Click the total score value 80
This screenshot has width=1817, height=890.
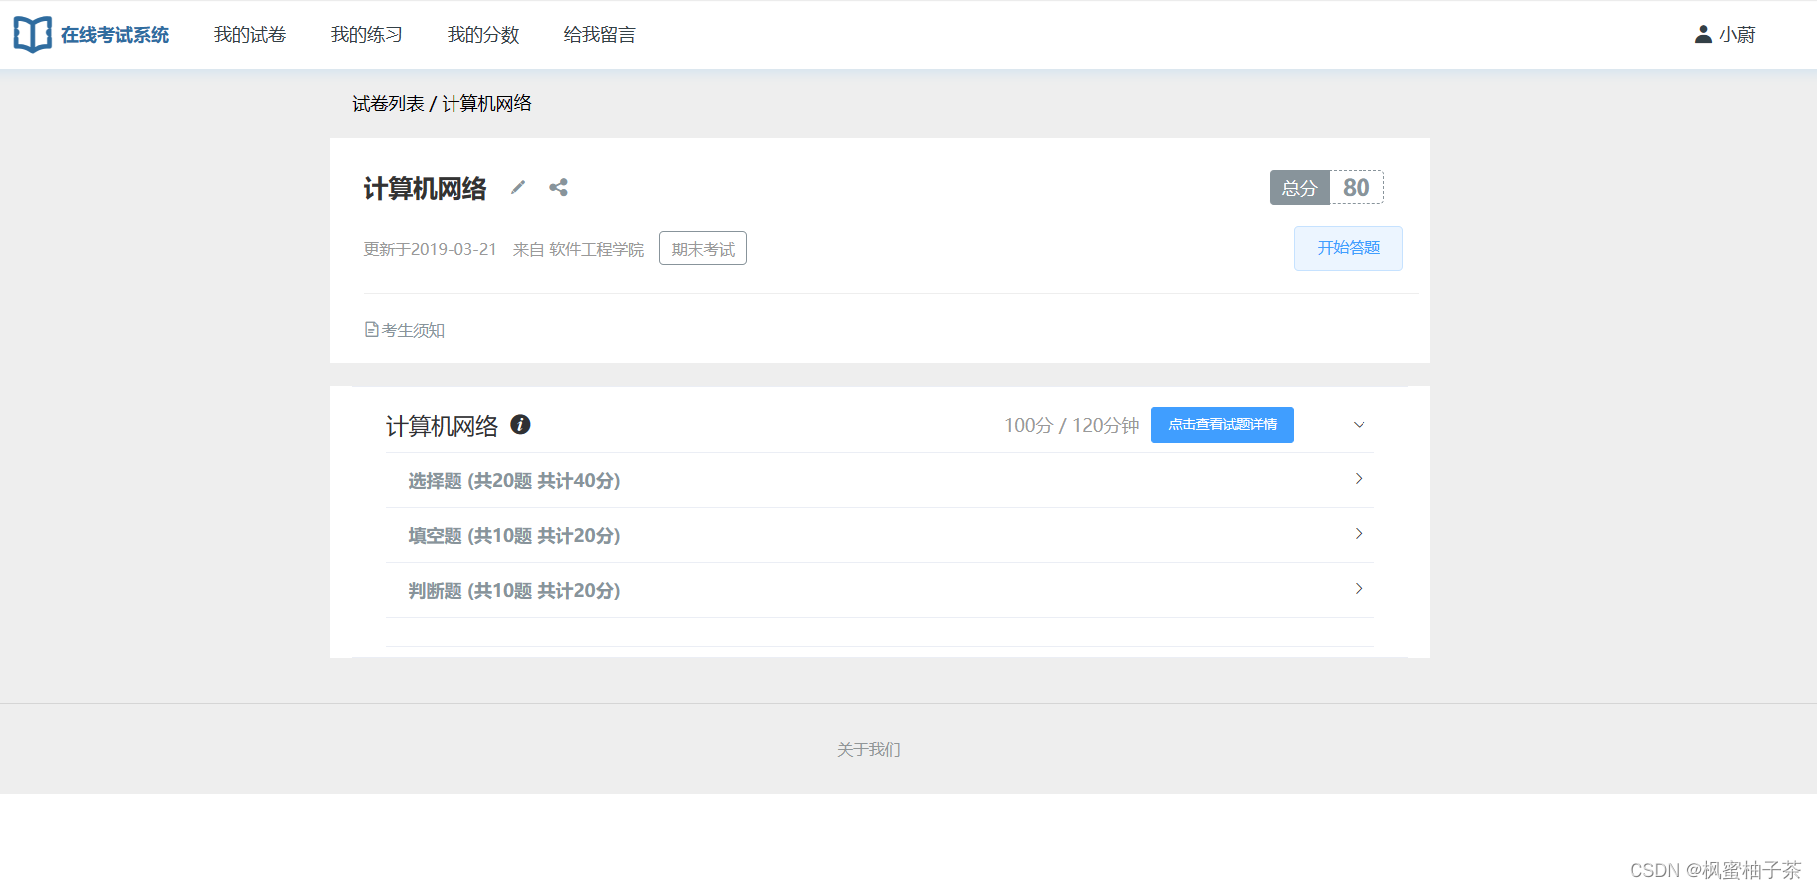(1357, 187)
